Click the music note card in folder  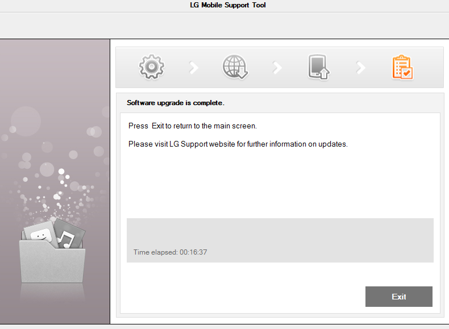[69, 235]
